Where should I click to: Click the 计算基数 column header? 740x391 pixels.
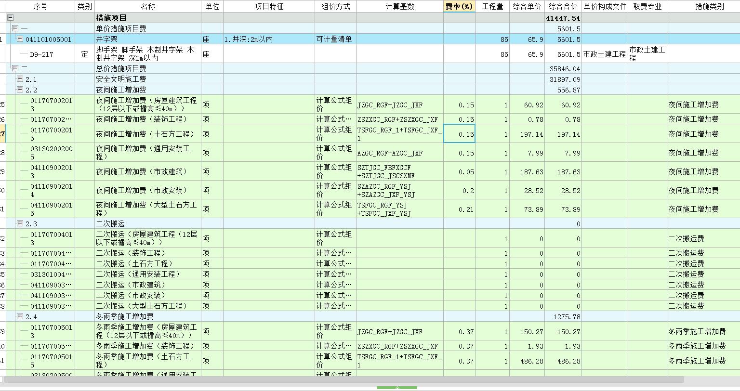pos(399,6)
